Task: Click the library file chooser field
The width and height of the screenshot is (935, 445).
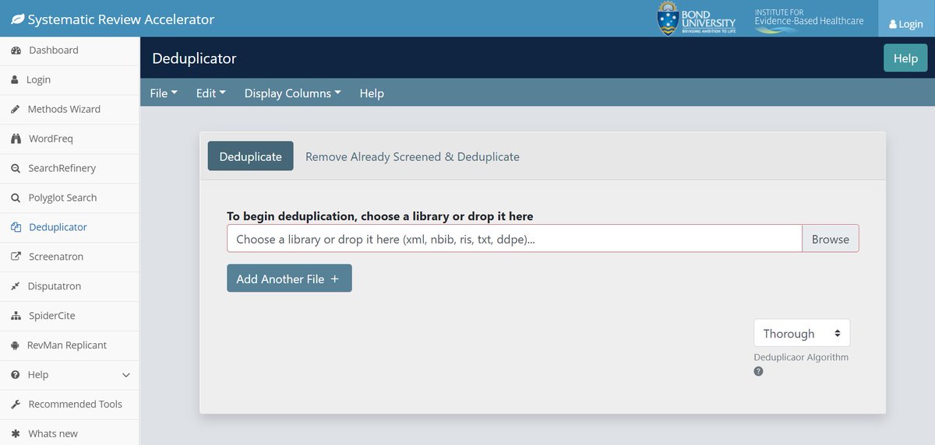Action: [x=514, y=239]
